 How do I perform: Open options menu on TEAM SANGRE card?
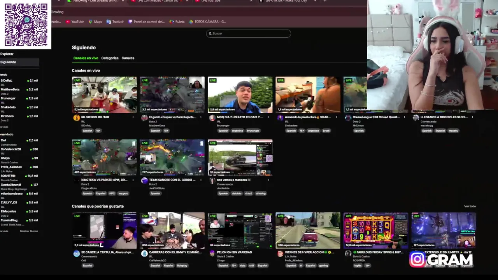[201, 180]
